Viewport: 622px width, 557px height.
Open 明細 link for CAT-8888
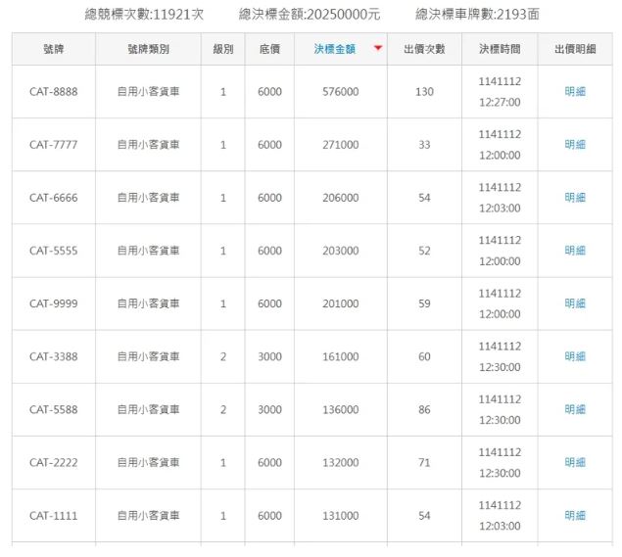[575, 92]
